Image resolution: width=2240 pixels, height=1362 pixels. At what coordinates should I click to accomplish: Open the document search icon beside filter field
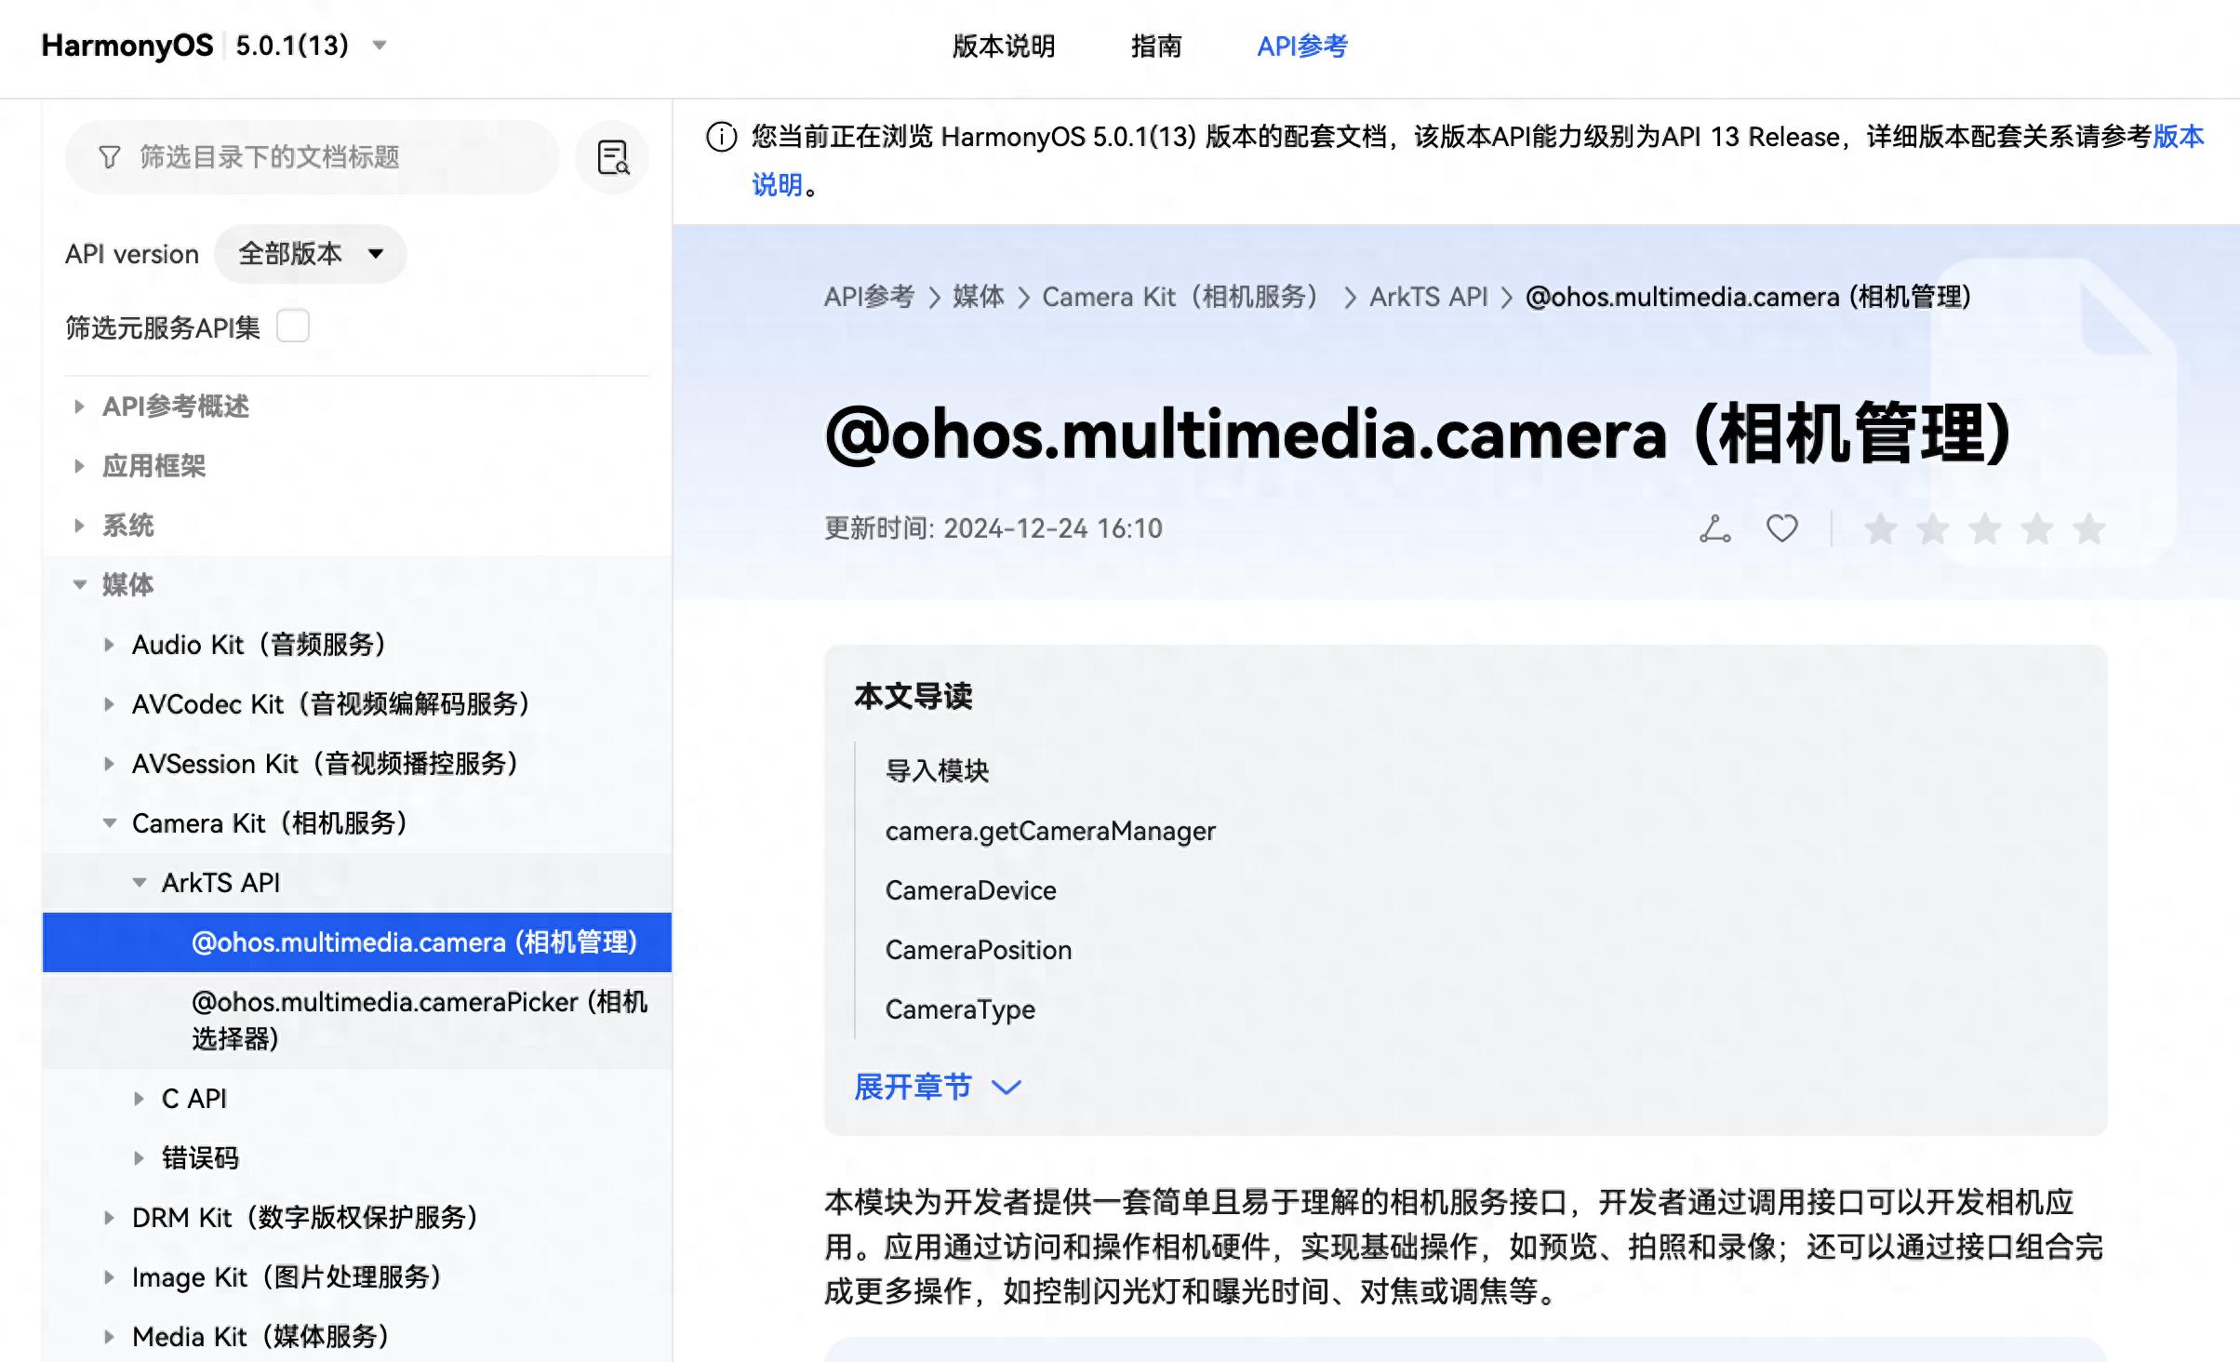tap(611, 157)
